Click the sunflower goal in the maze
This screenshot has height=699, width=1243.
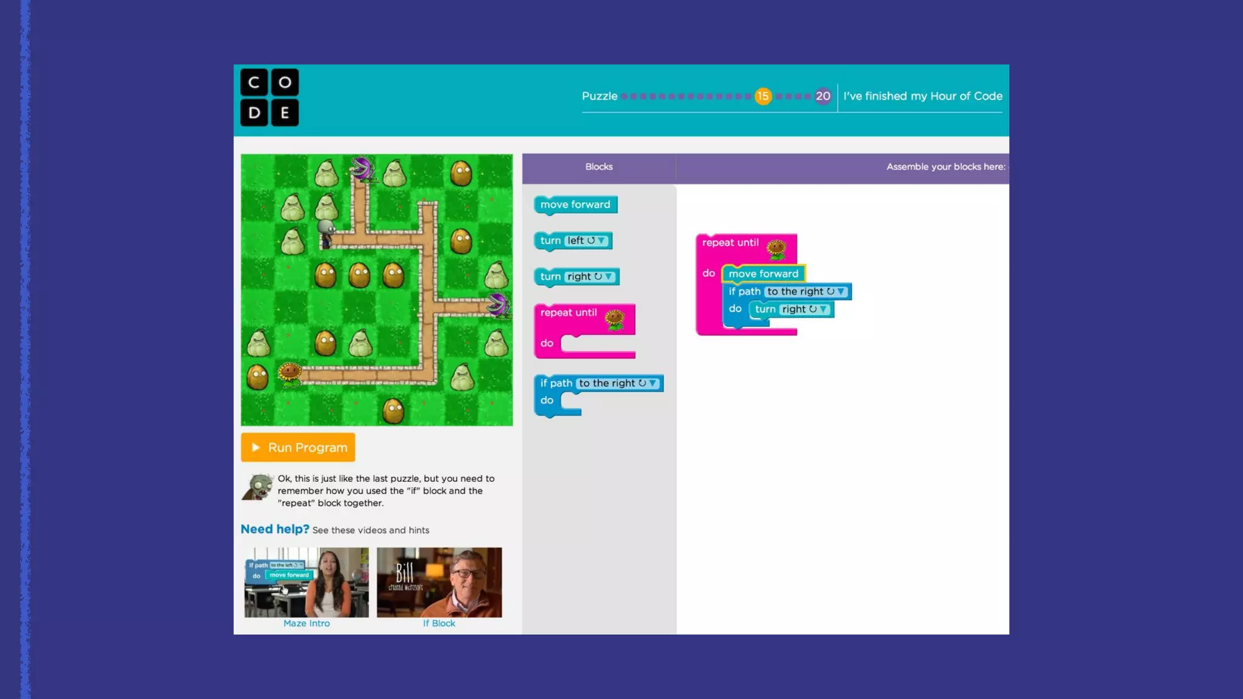(x=290, y=374)
